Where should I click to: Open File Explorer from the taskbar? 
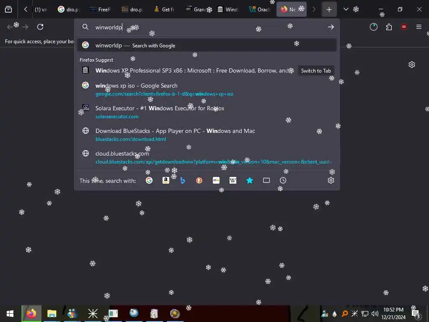[x=52, y=314]
